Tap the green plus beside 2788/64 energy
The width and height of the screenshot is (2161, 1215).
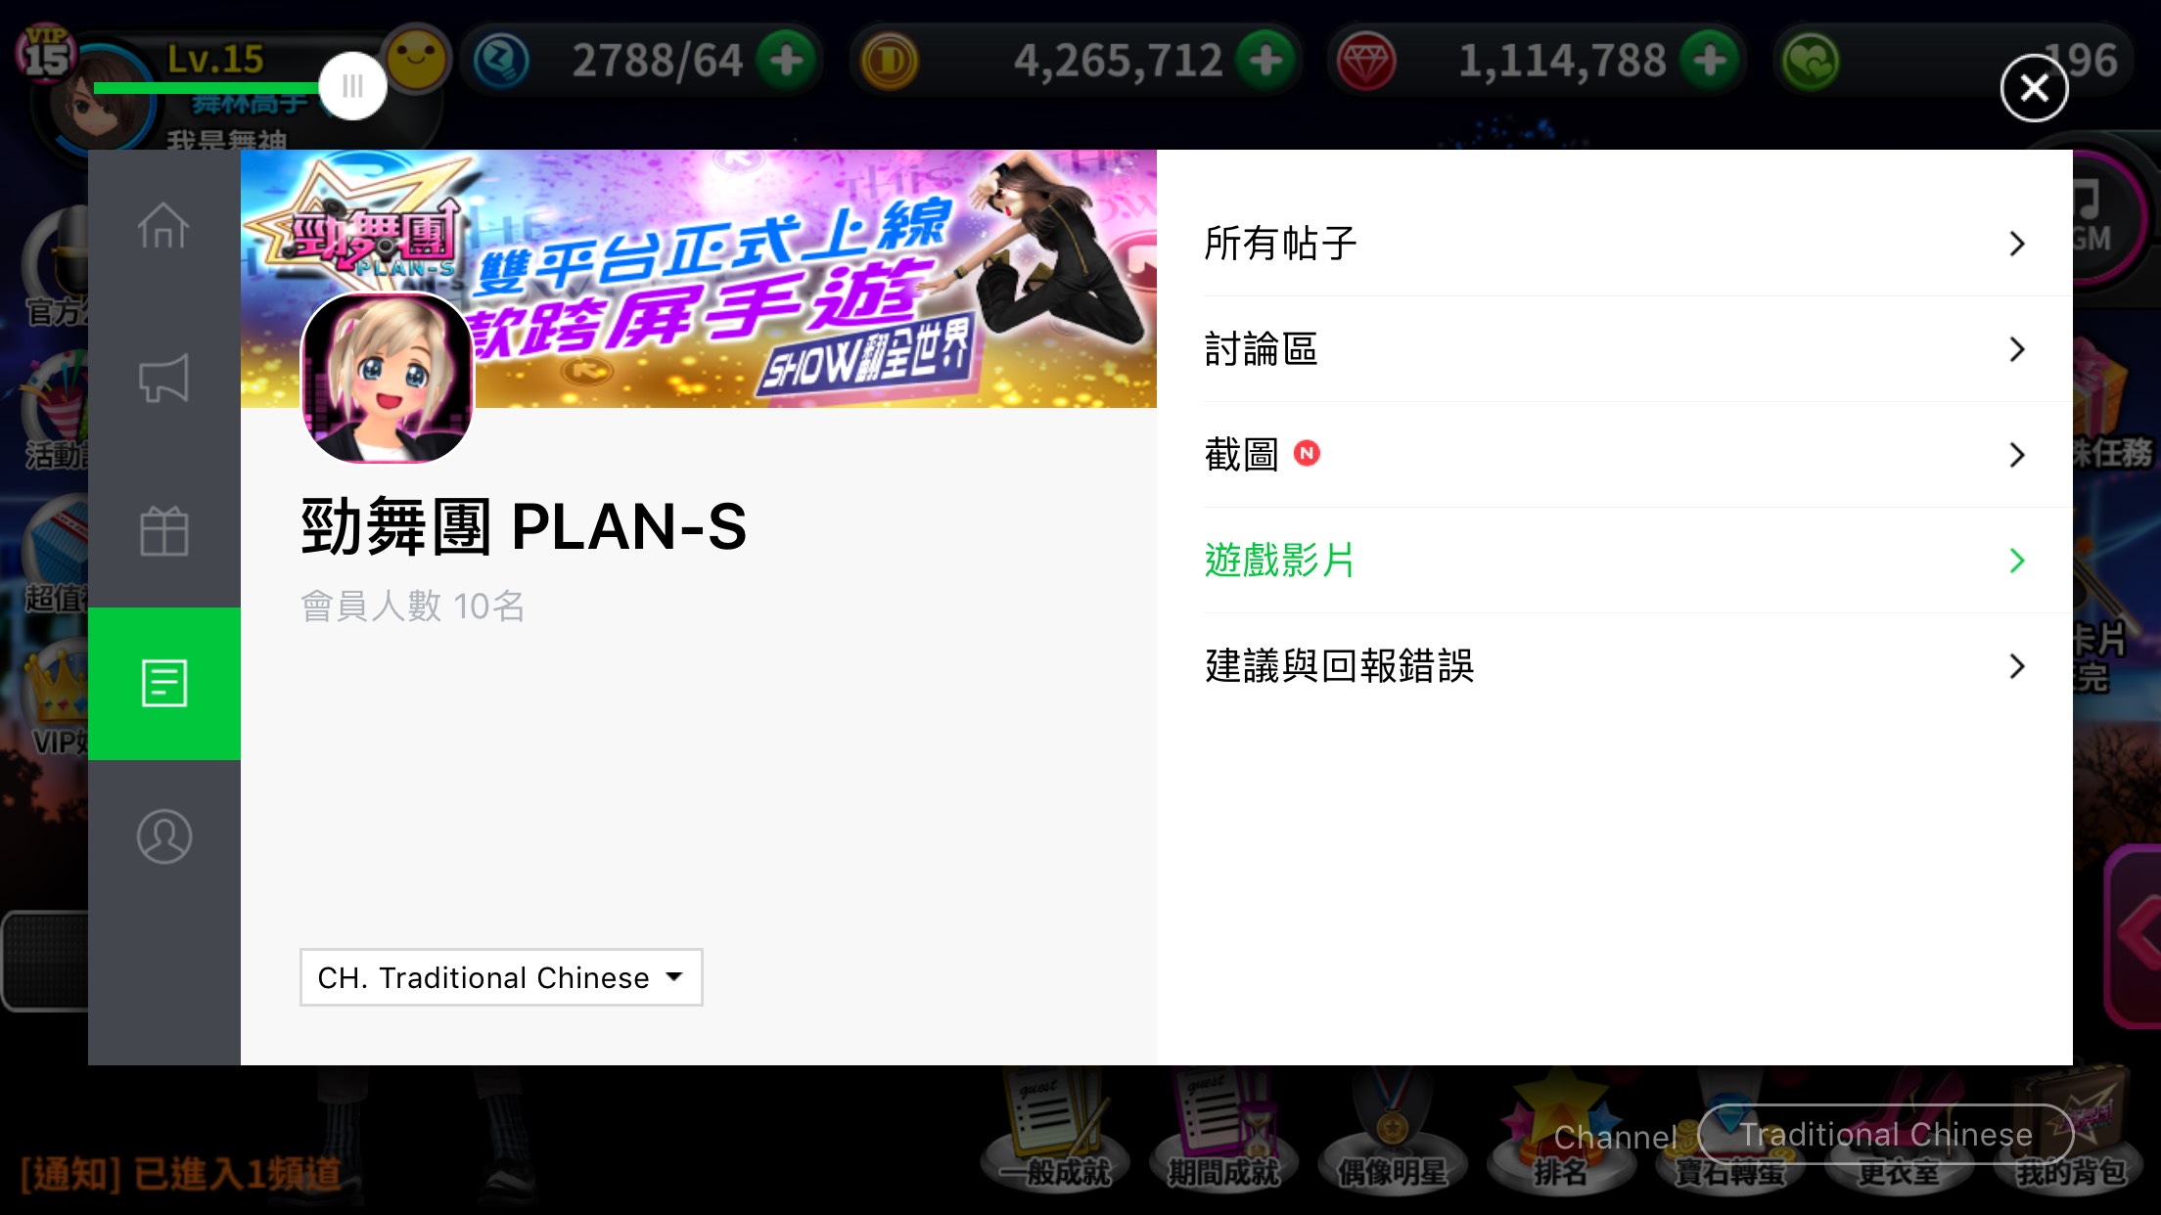coord(786,61)
